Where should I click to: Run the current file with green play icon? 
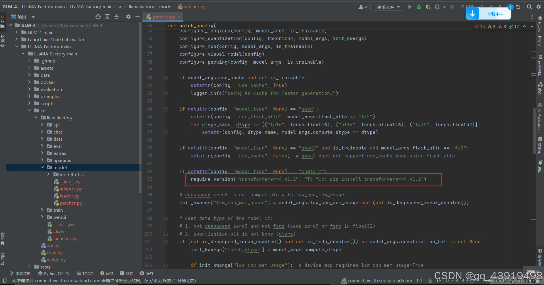point(410,7)
